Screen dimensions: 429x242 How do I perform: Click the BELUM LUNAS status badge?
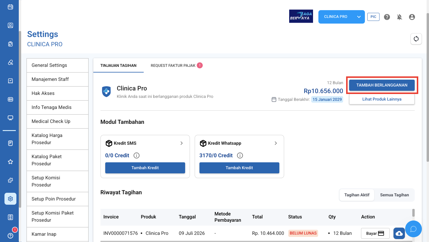tap(303, 233)
